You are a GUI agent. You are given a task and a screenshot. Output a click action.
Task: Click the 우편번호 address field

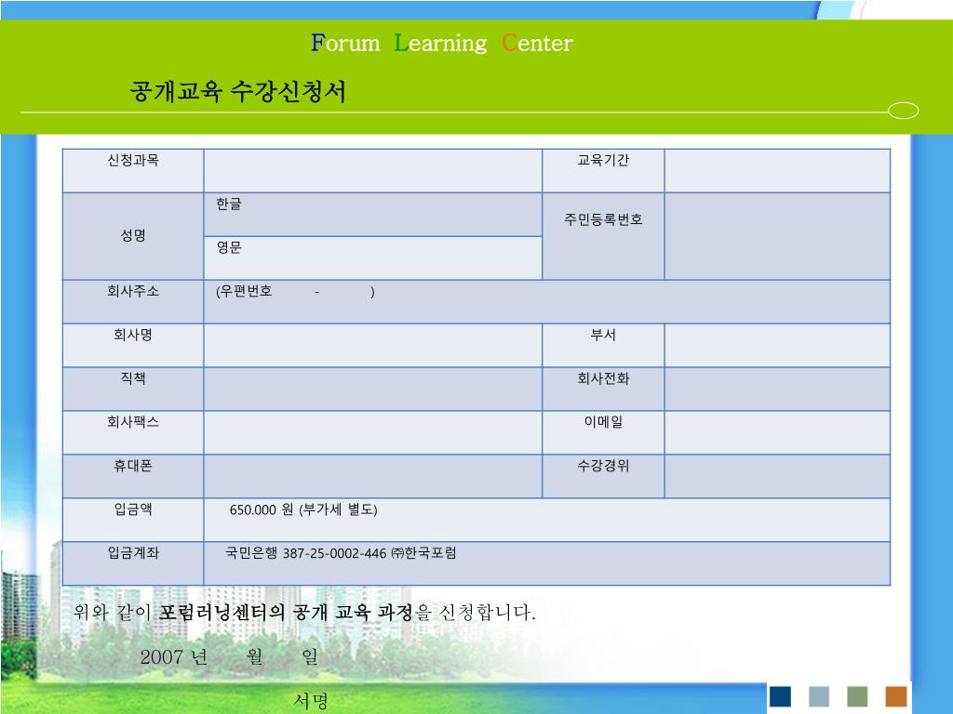click(547, 302)
